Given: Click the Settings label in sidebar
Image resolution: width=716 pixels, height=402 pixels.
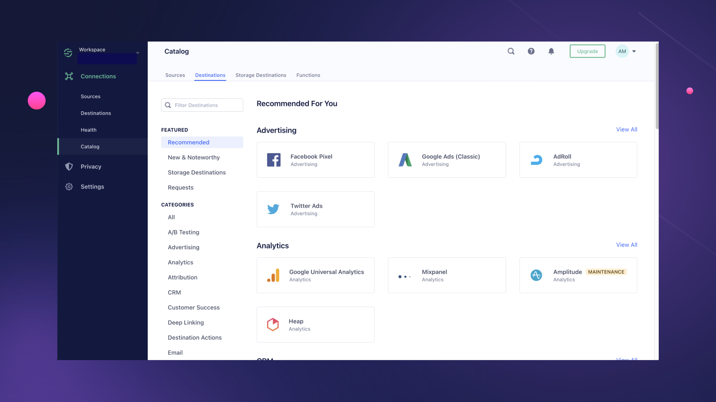Looking at the screenshot, I should [x=92, y=187].
